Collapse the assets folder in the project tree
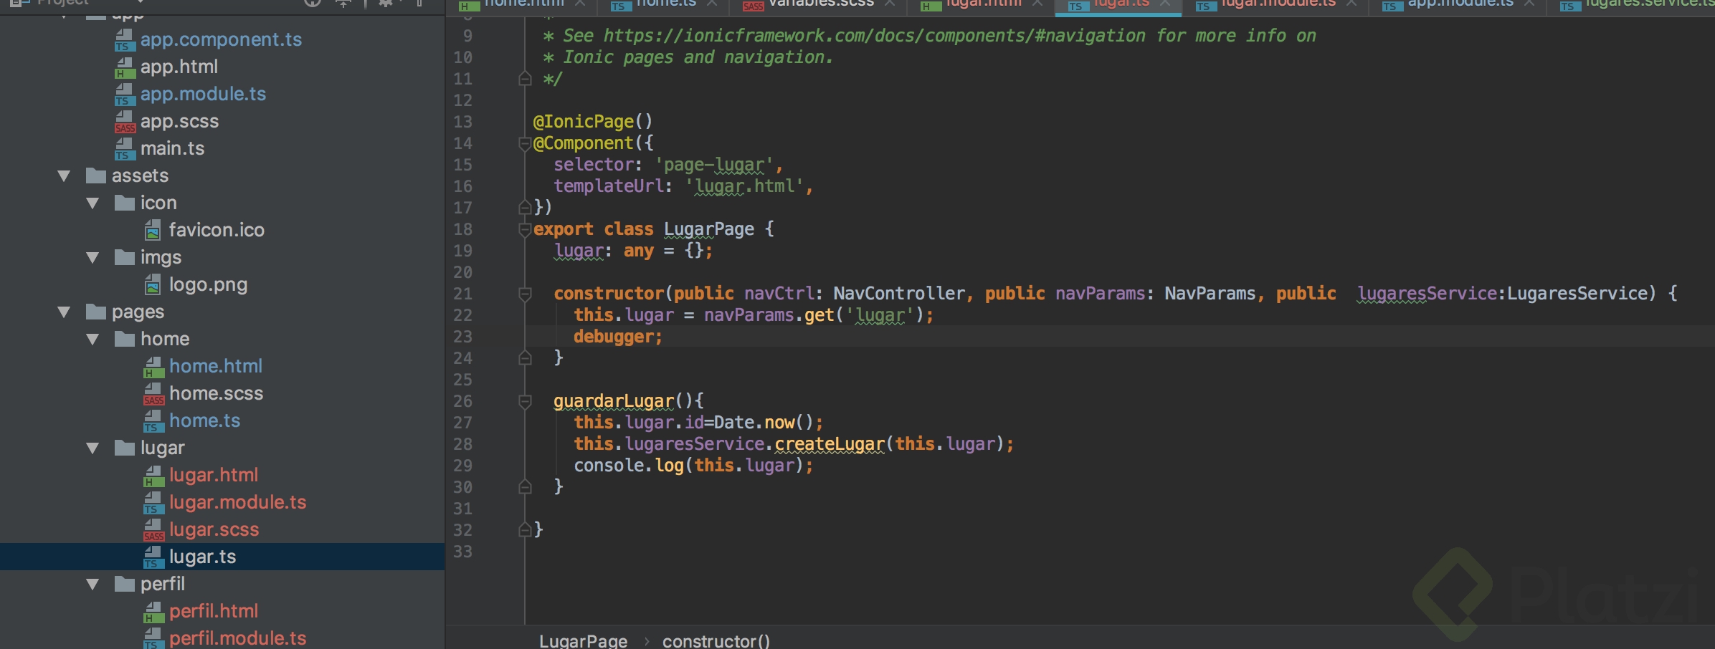The width and height of the screenshot is (1715, 649). [64, 176]
